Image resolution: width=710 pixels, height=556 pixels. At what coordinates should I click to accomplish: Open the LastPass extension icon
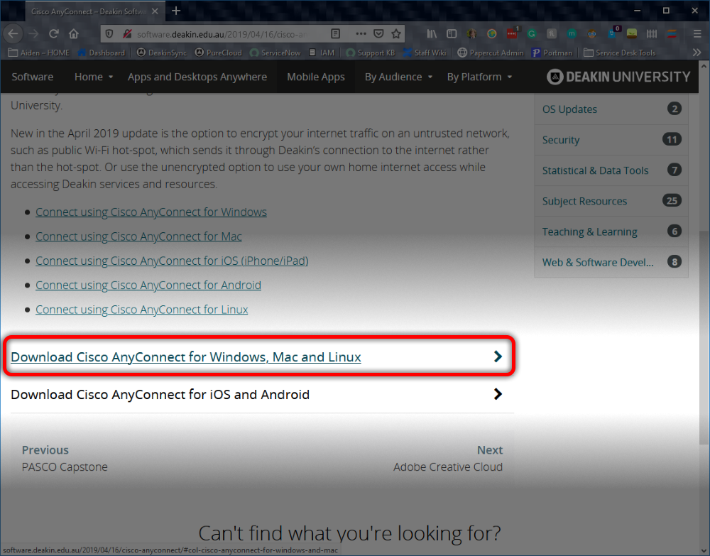(512, 33)
